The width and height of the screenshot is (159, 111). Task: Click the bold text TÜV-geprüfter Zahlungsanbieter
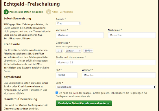point(23,24)
